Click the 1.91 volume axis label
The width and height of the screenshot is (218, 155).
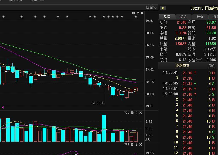tap(149, 135)
